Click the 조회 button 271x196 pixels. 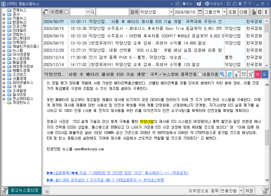[x=232, y=12]
